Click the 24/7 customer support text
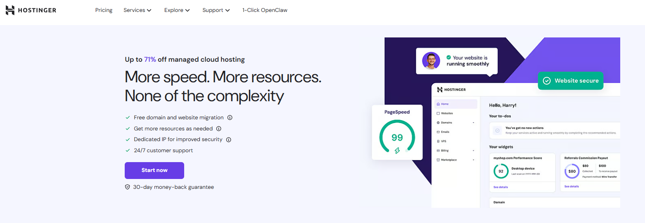This screenshot has height=223, width=645. (x=164, y=151)
